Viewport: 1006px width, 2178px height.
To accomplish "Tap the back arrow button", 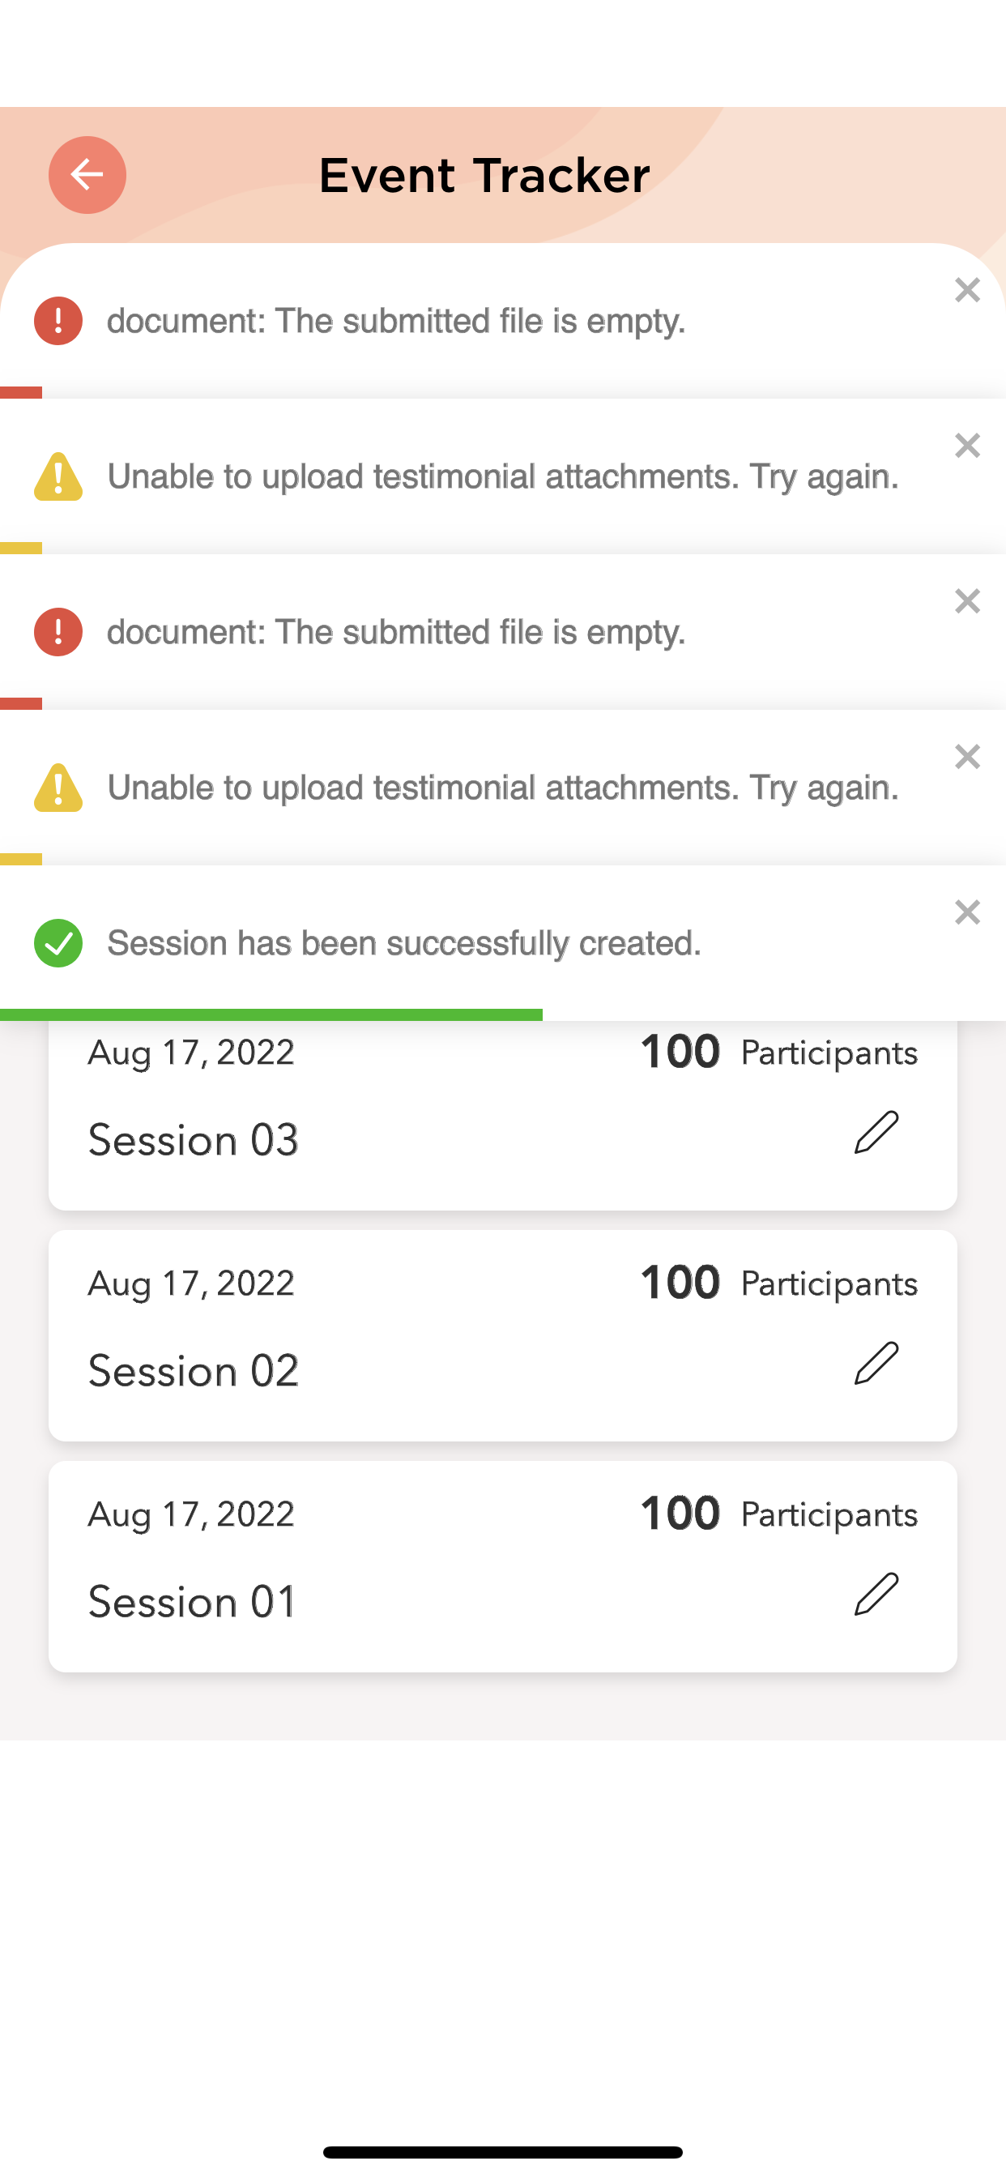I will [87, 175].
